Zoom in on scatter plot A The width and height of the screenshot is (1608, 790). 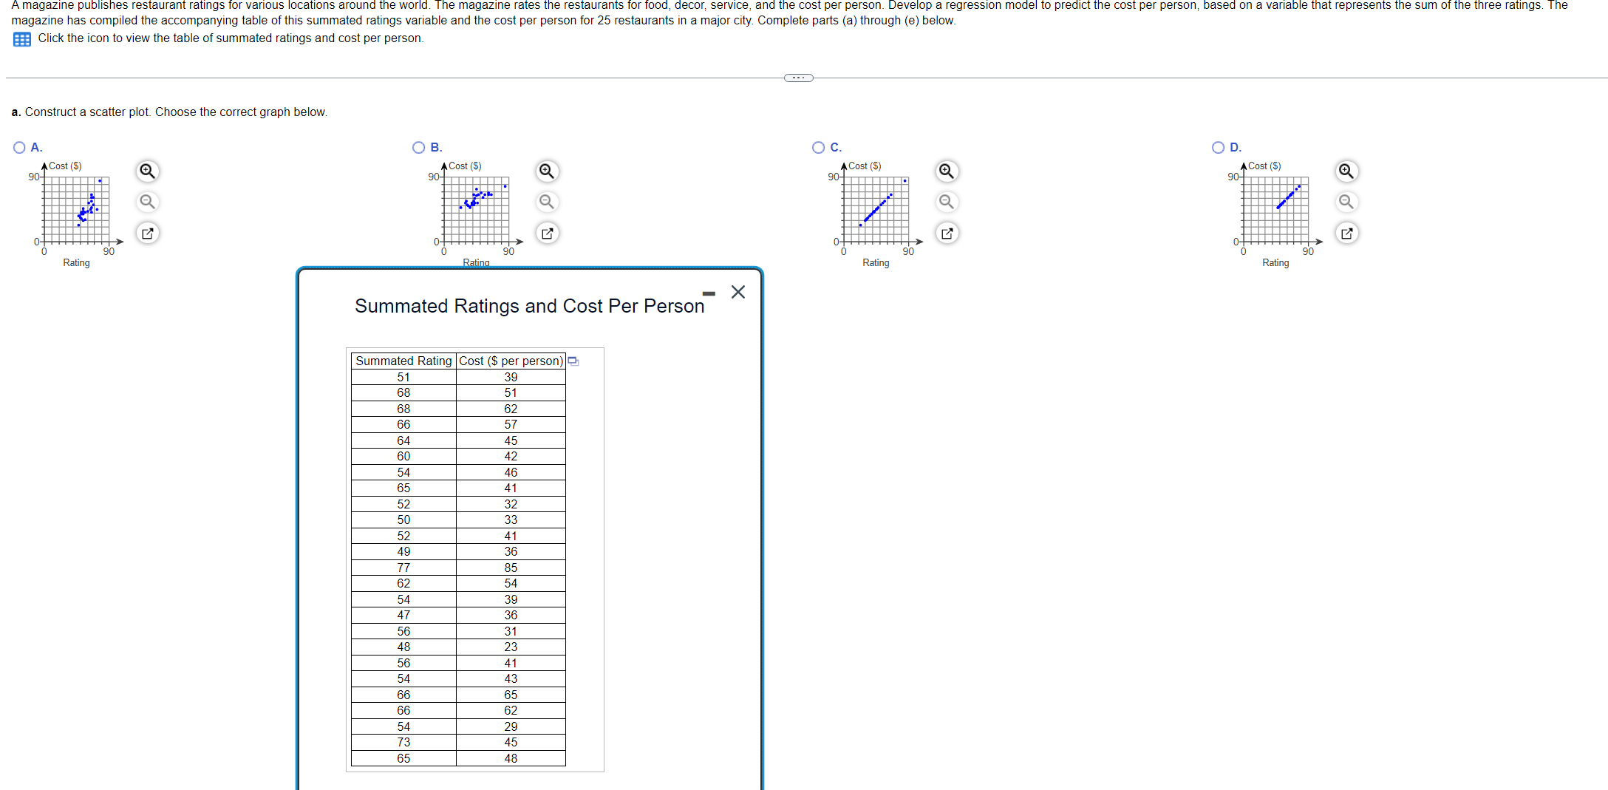tap(147, 171)
